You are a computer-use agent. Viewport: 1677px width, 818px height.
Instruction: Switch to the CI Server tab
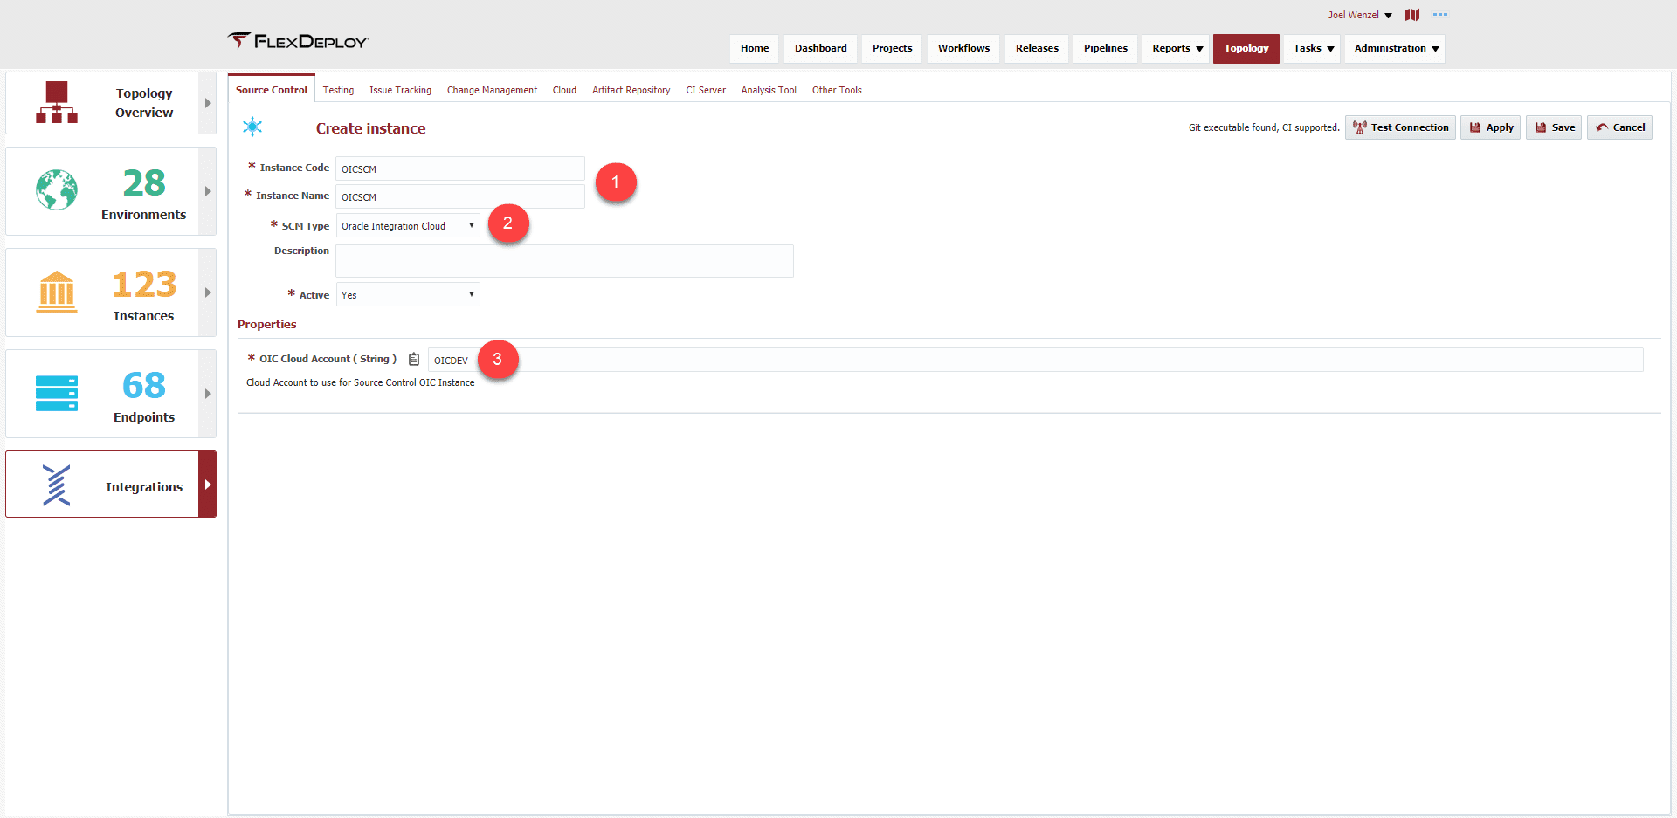(x=706, y=90)
